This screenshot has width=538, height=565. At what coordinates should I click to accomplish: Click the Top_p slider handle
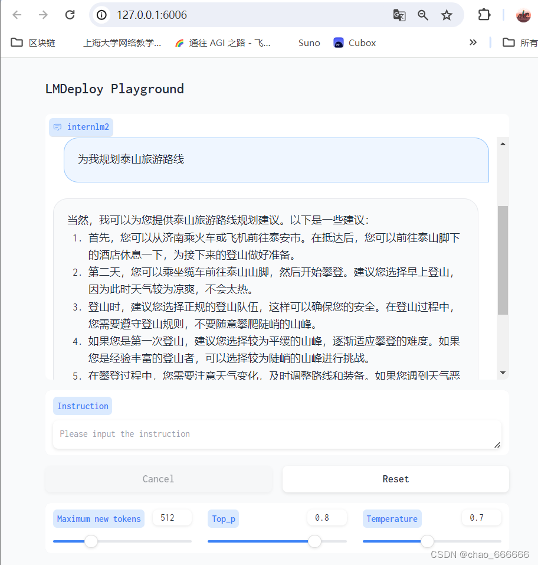315,541
